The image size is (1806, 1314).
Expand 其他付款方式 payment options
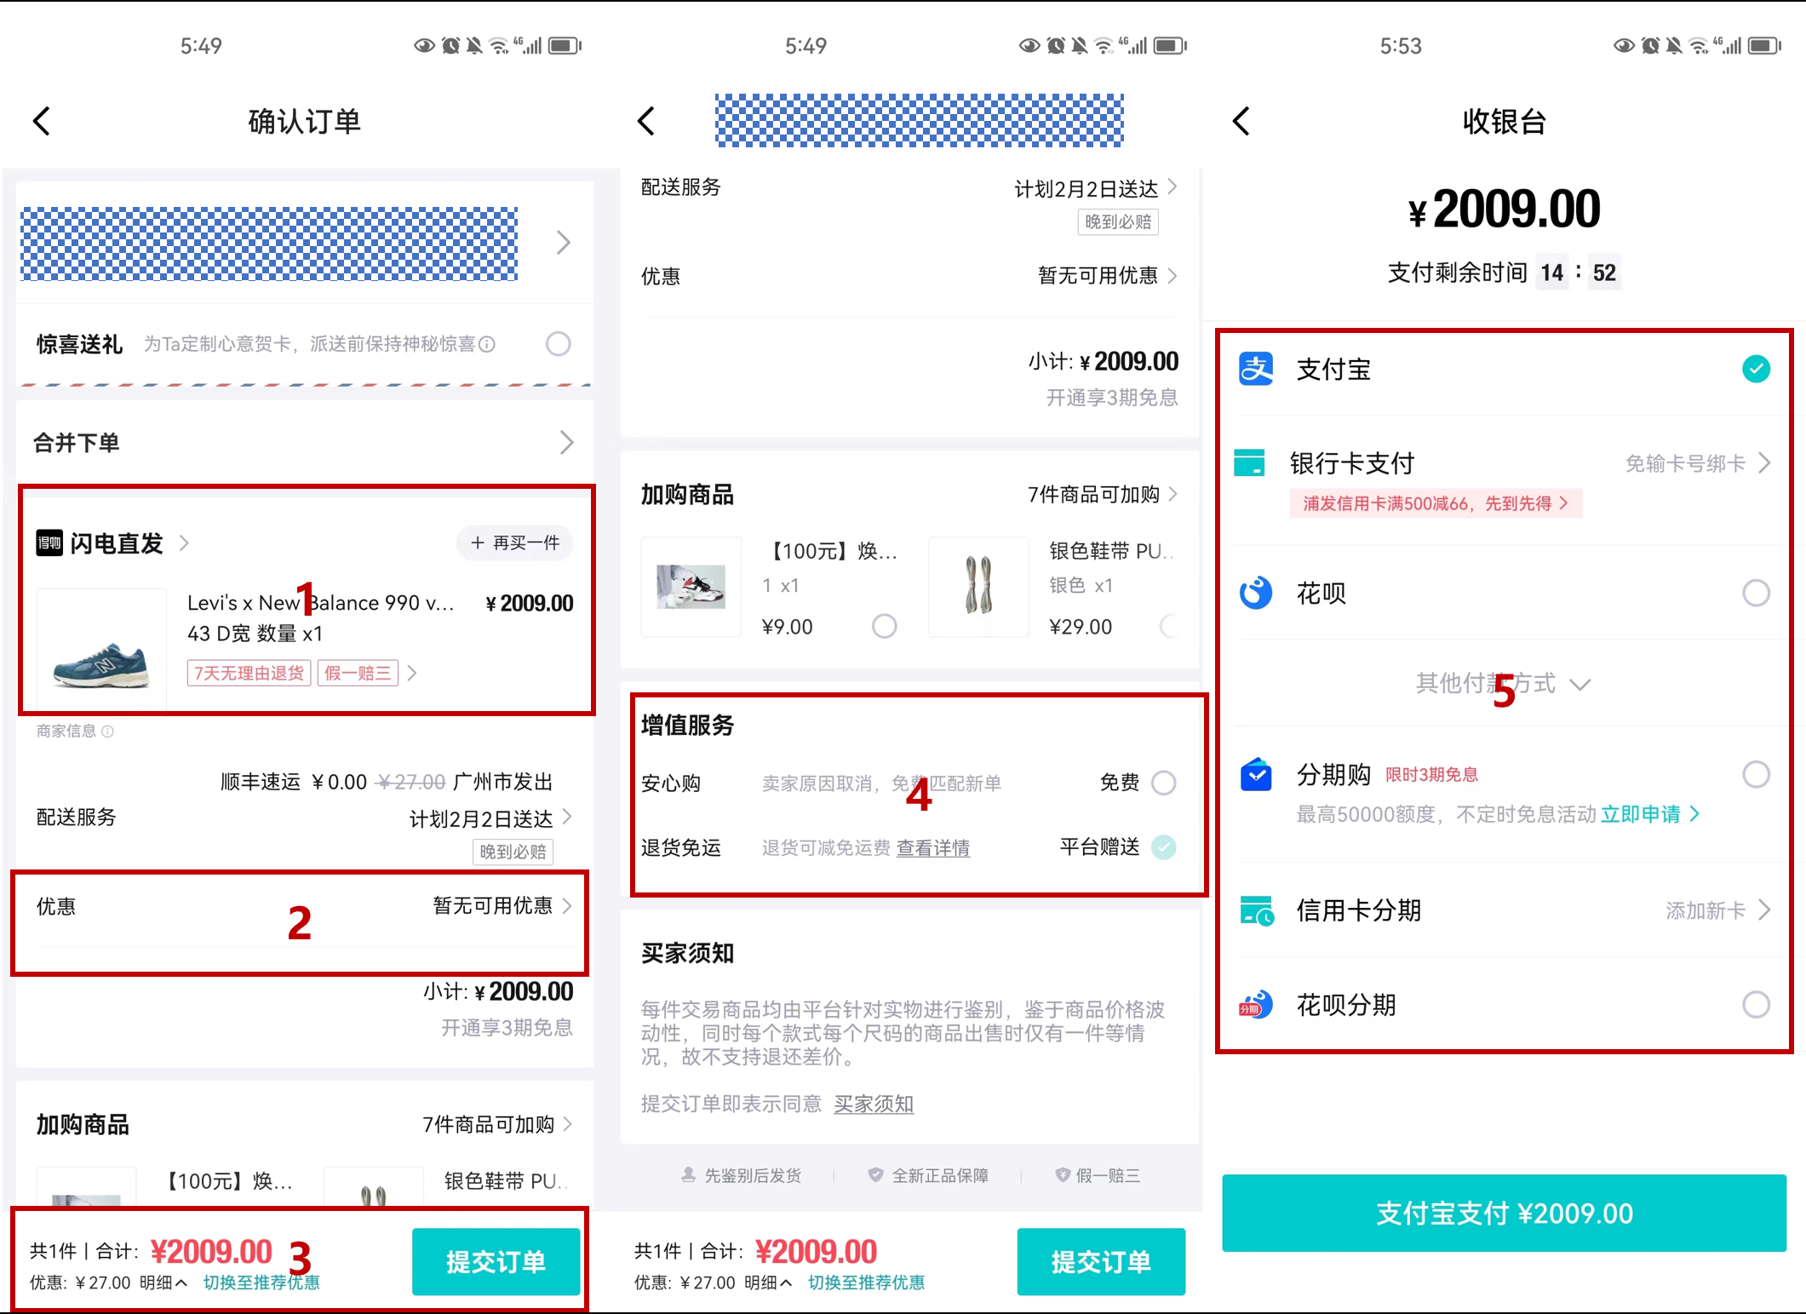coord(1505,683)
